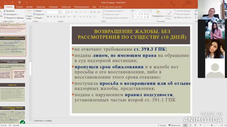The height and width of the screenshot is (127, 227).
Task: Open character spacing (AV) option
Action: click(x=64, y=17)
